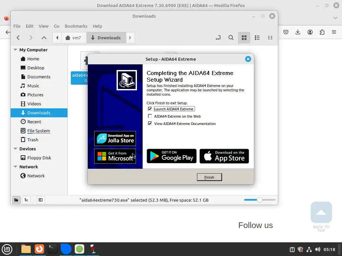Enable AIDA64 Extreme on the Web checkbox

click(150, 116)
